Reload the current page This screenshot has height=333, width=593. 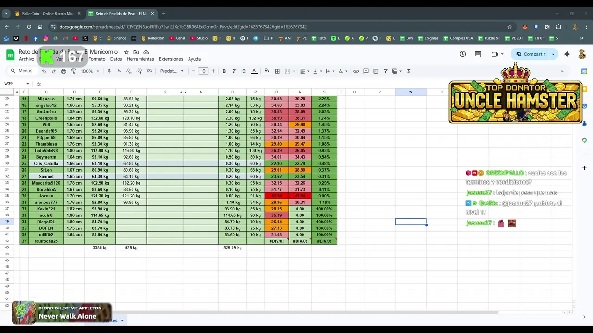[29, 27]
